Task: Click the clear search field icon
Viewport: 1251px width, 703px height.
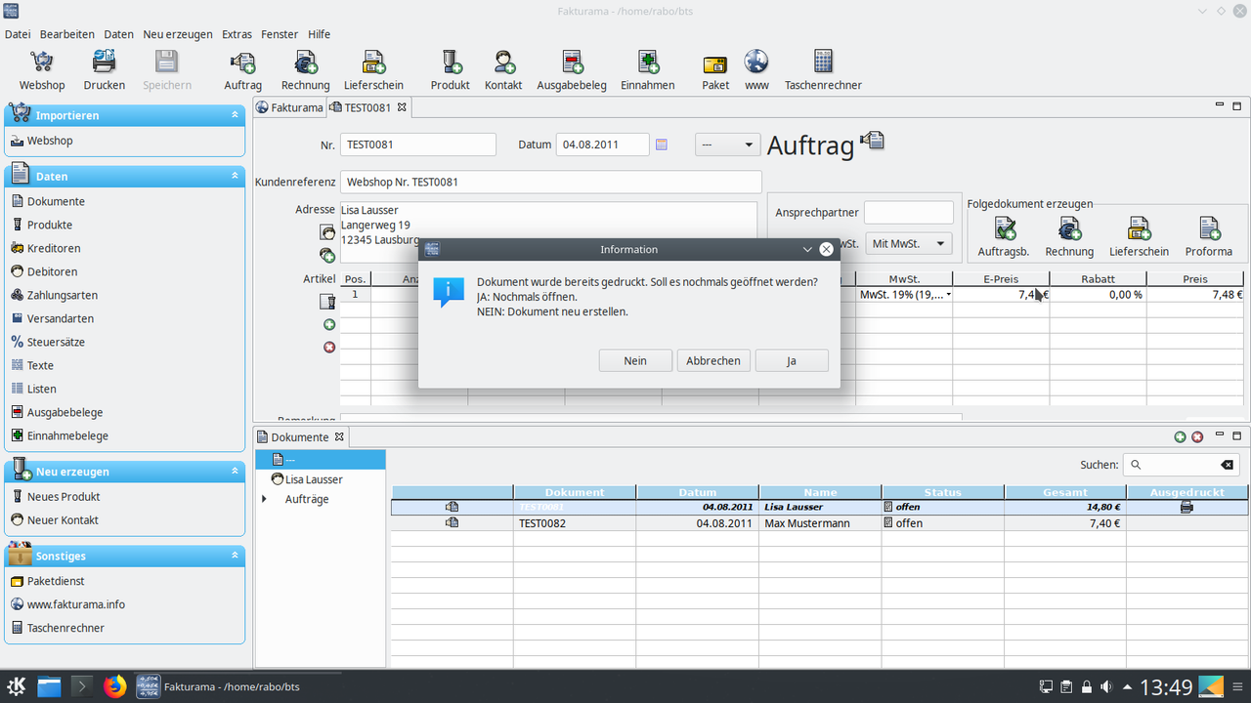Action: 1228,465
